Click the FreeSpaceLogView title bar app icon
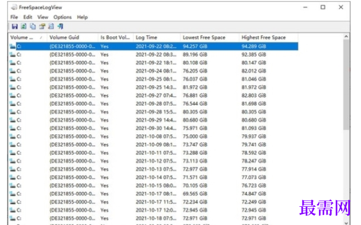361x225 pixels. pos(14,7)
